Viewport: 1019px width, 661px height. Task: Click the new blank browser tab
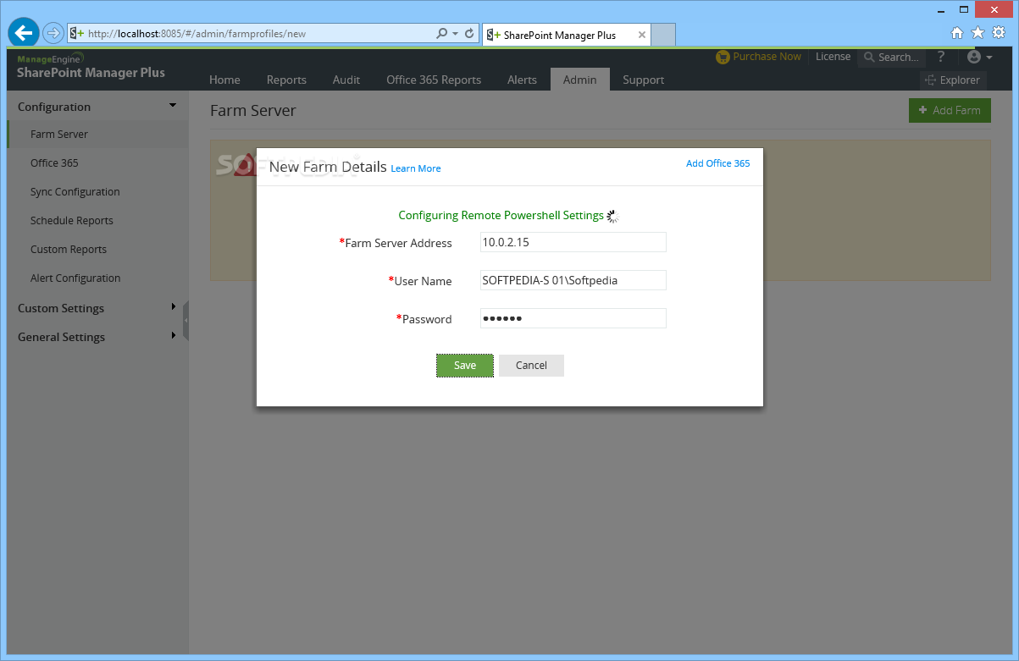coord(663,35)
